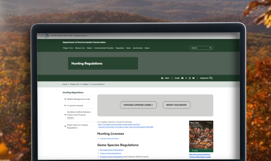Click the translate language icon
Screen dimensions: 271x161
(x=211, y=78)
